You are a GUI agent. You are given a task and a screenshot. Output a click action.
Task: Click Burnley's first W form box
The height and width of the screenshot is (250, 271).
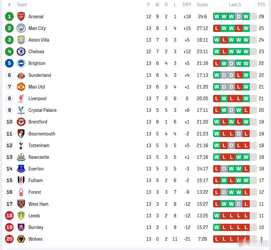(217, 227)
